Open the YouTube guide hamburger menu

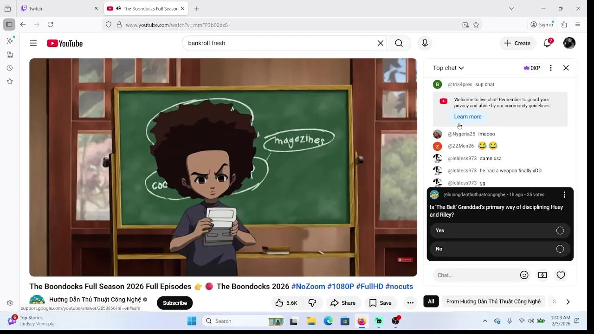[33, 43]
